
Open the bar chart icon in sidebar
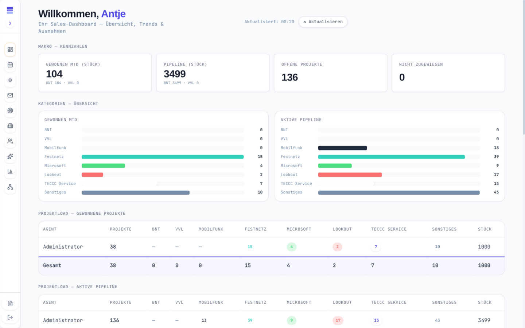(10, 172)
